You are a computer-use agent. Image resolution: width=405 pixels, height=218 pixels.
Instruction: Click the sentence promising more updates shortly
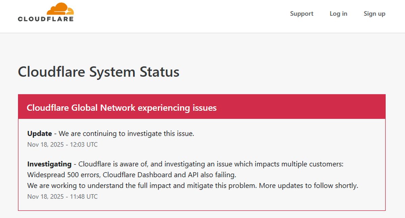(x=309, y=185)
